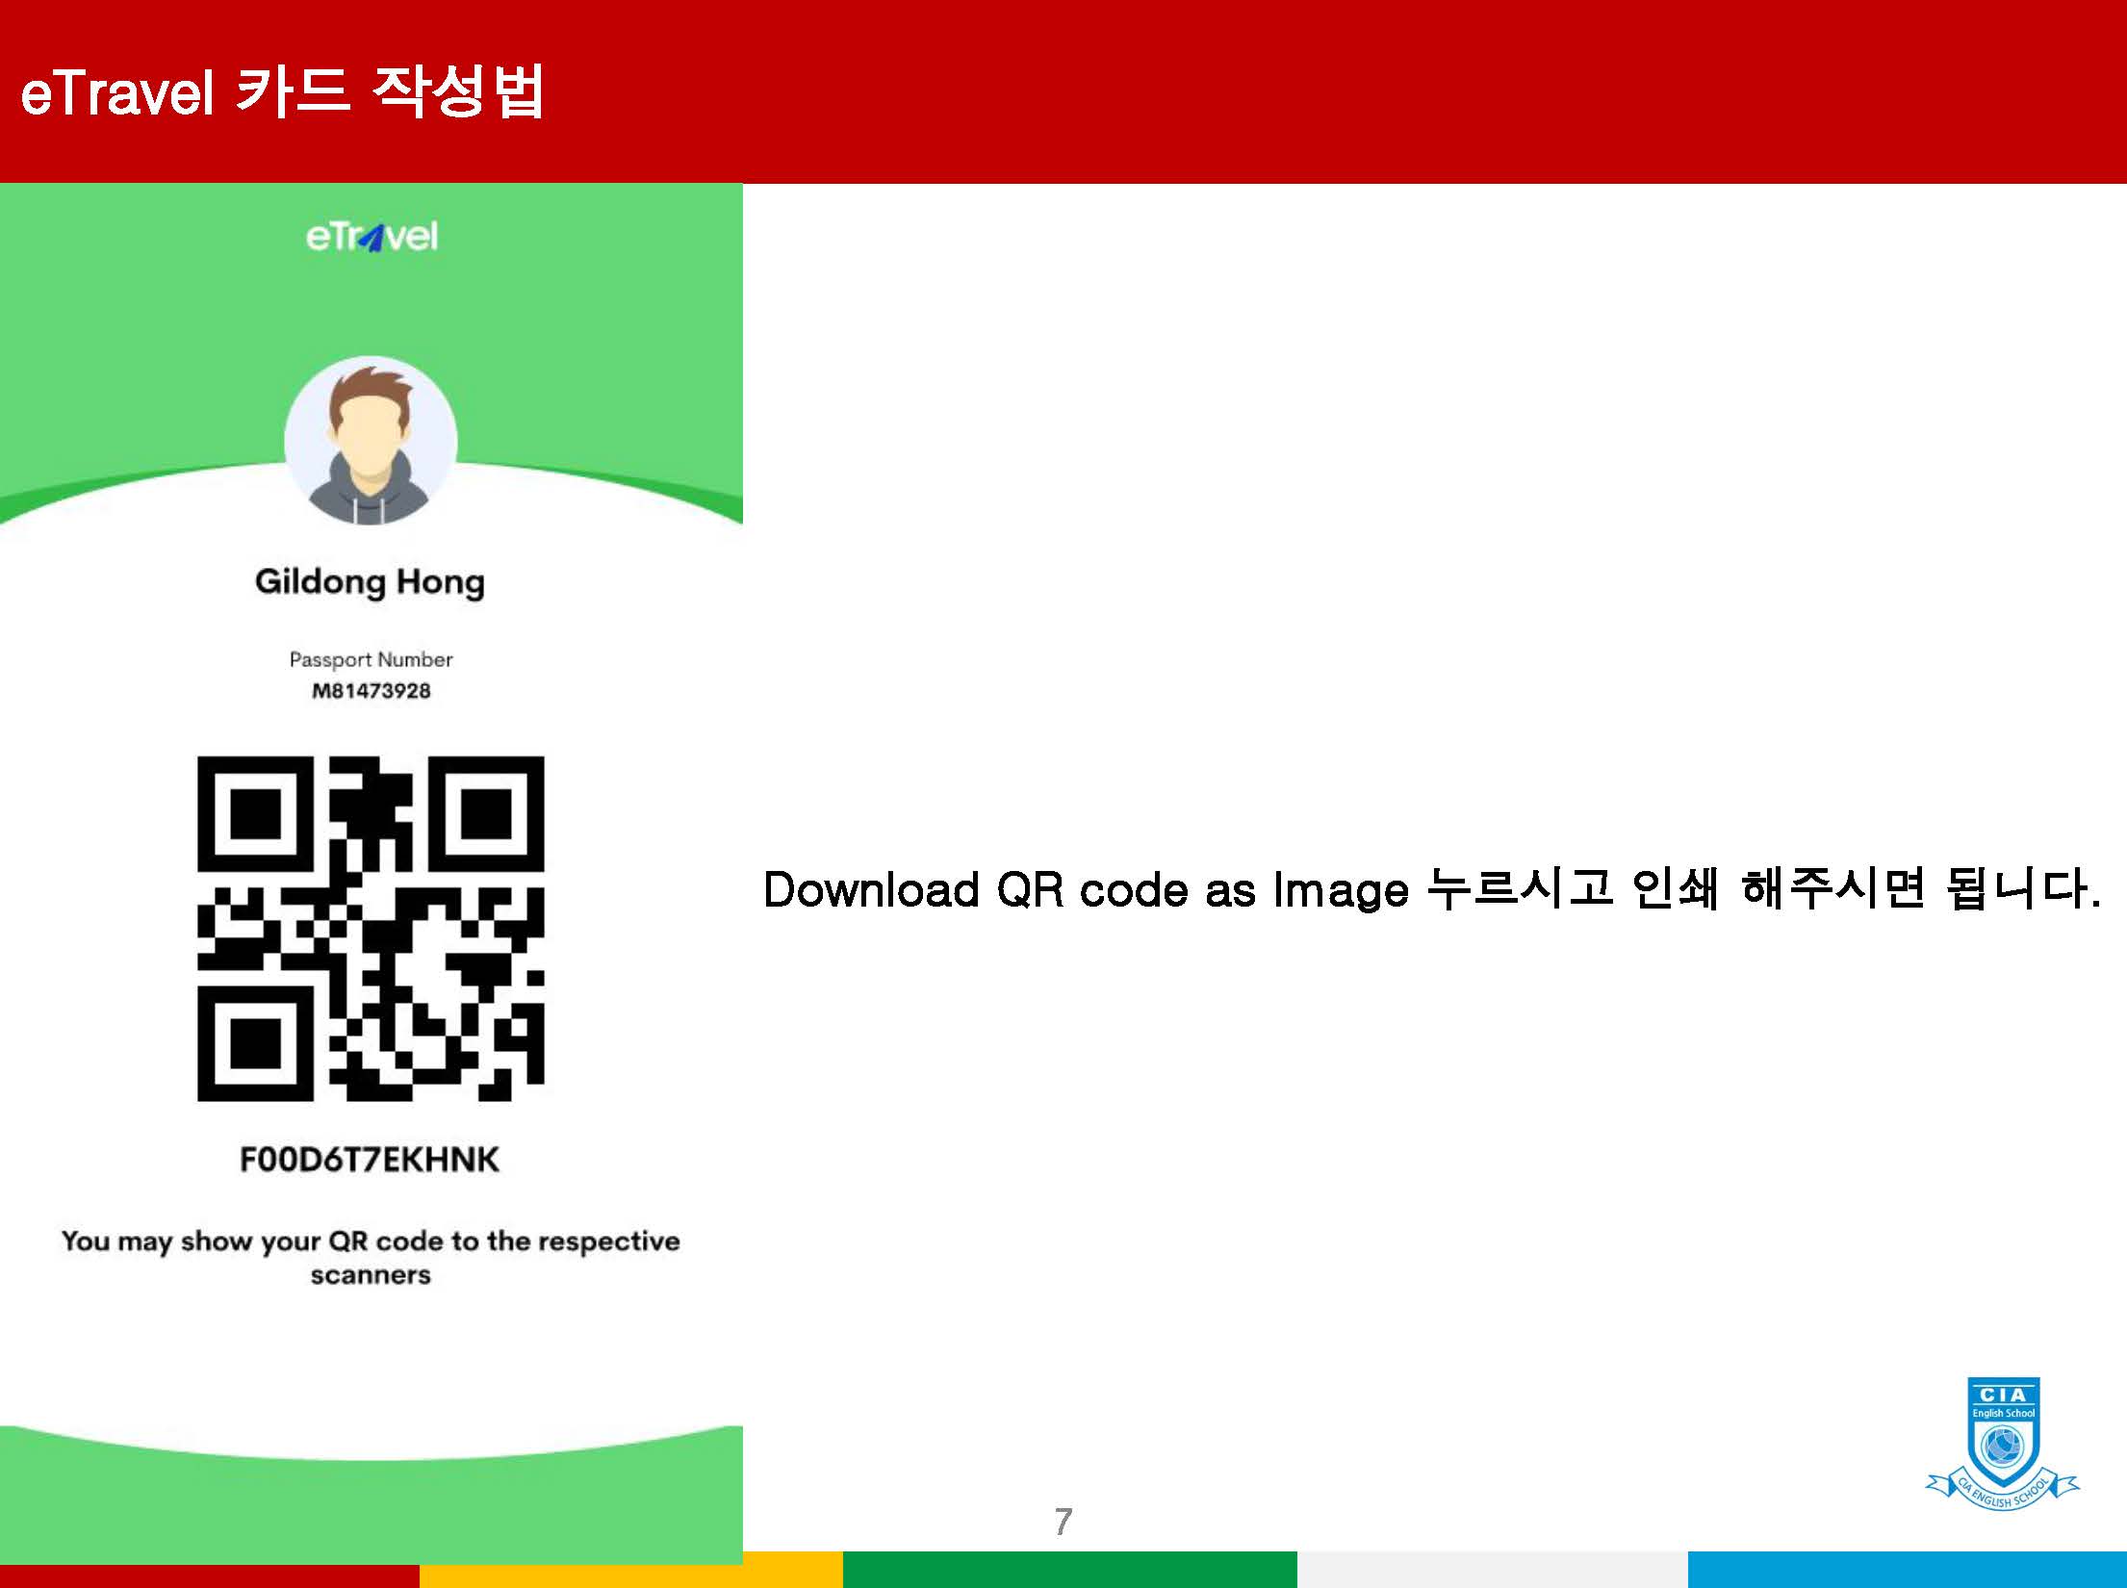Viewport: 2127px width, 1588px height.
Task: Select reference code F00D6T7EKHNK
Action: (x=370, y=1160)
